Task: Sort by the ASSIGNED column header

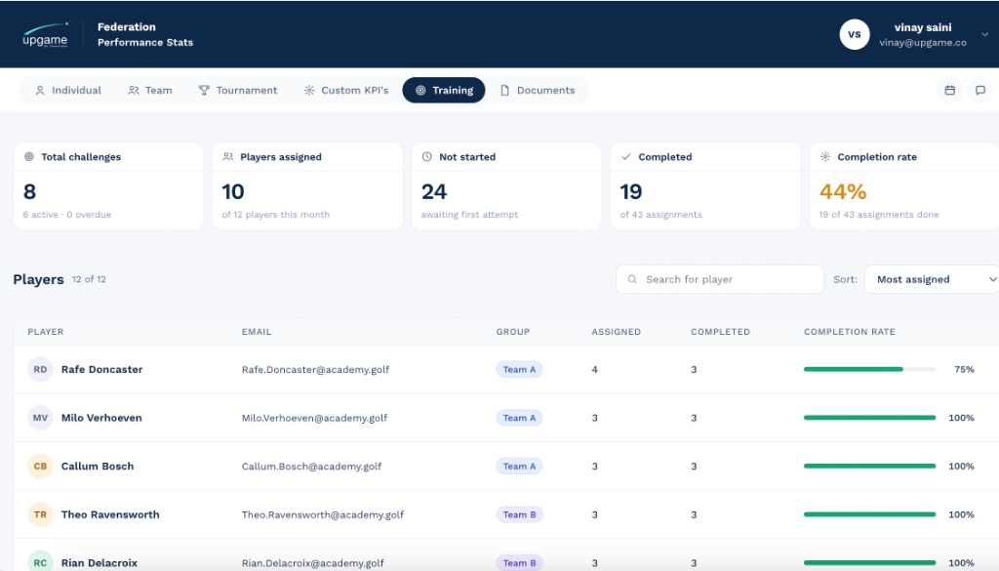Action: [617, 332]
